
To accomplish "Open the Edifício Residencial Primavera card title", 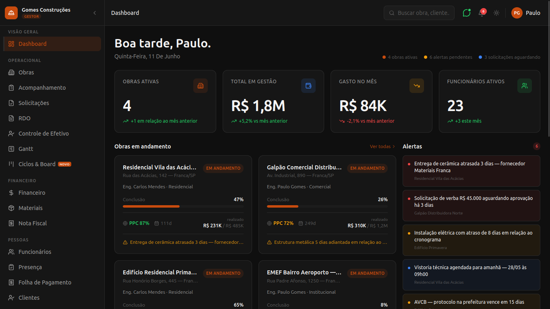I will click(160, 272).
